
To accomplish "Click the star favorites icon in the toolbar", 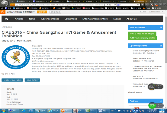I will tap(147, 5).
